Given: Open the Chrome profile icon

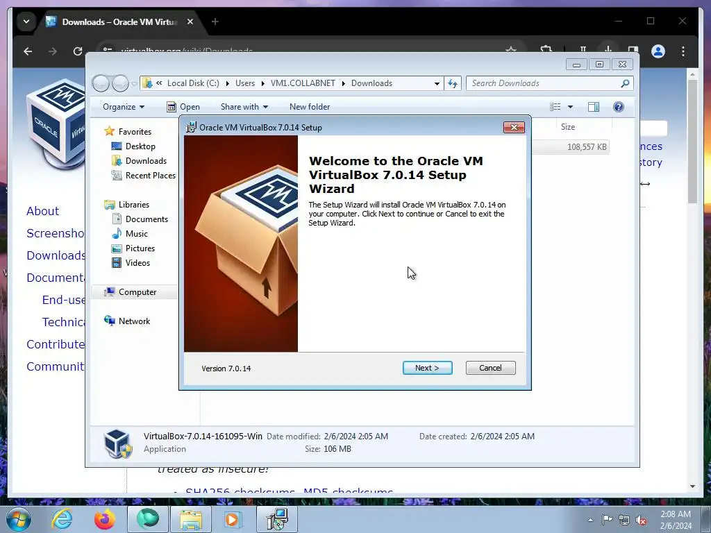Looking at the screenshot, I should click(x=658, y=51).
